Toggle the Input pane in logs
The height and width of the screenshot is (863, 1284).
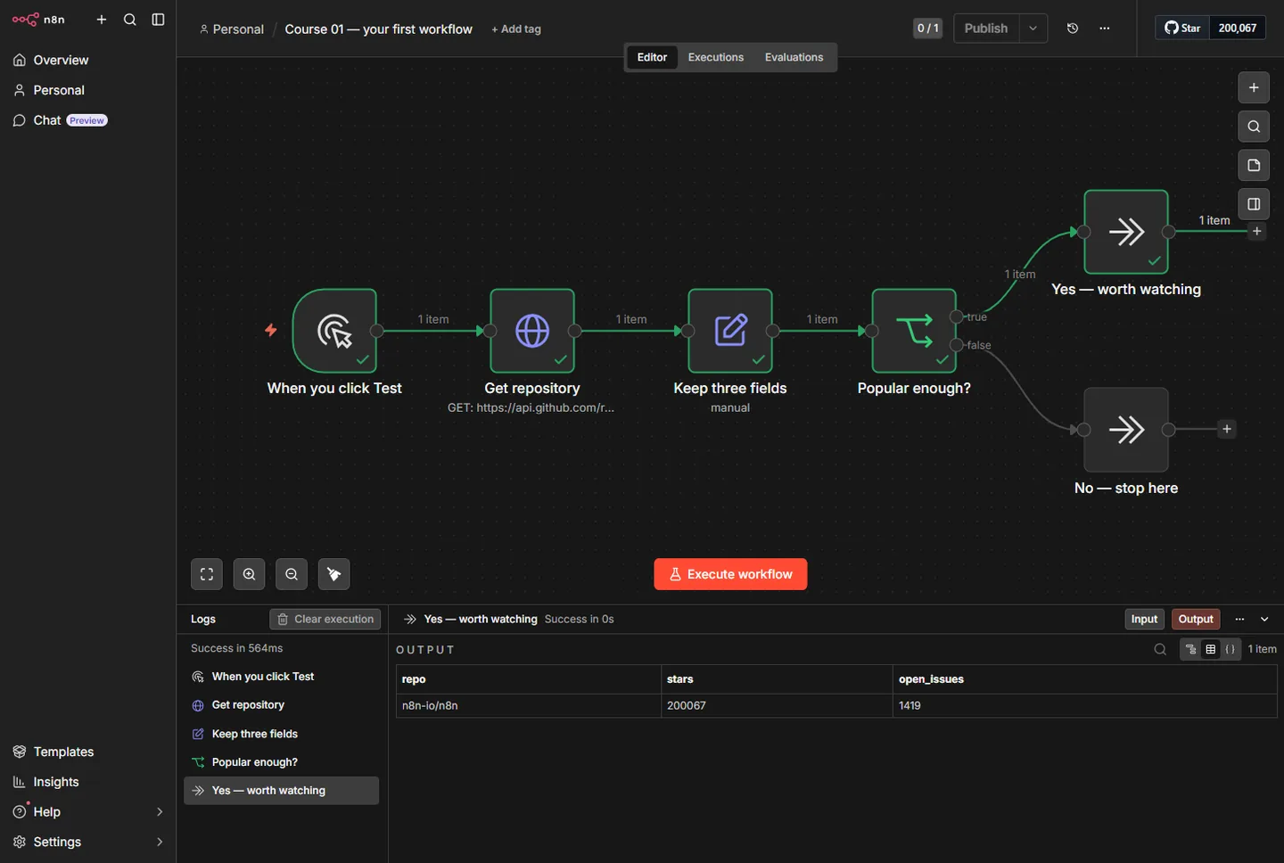[1144, 619]
